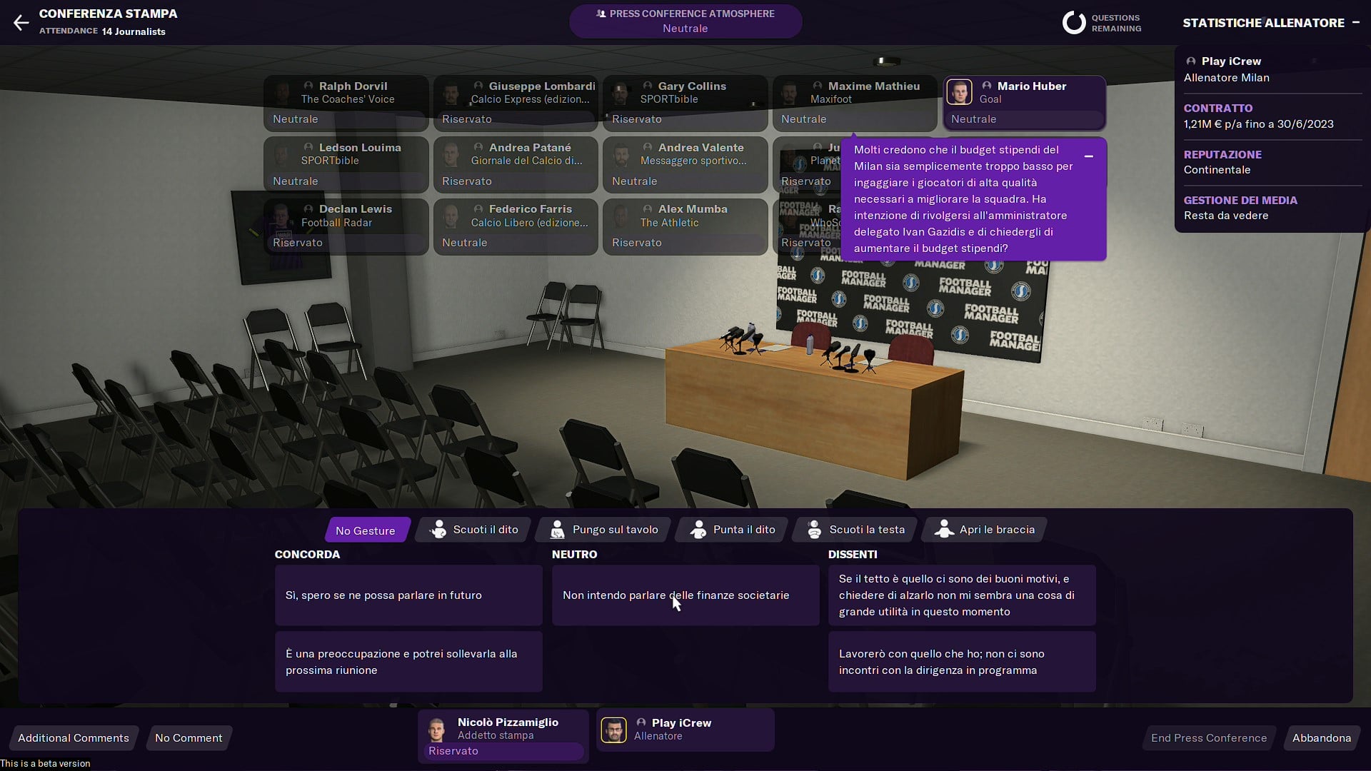The width and height of the screenshot is (1371, 771).
Task: Select 'Apri le braccia' gesture icon
Action: pos(942,529)
